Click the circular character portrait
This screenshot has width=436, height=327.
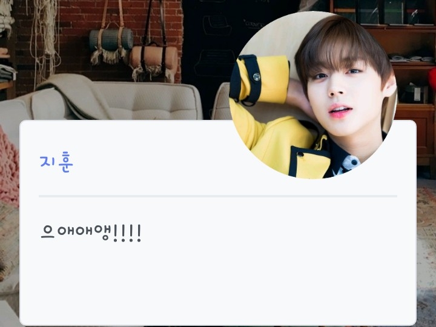point(314,95)
